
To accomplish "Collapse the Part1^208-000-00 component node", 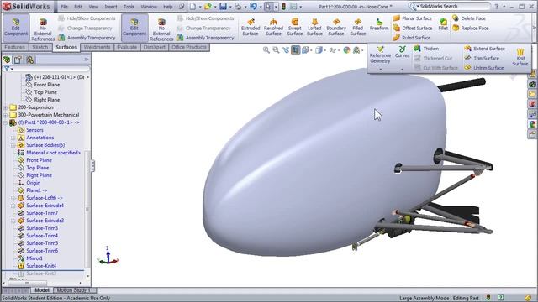I will [x=6, y=122].
